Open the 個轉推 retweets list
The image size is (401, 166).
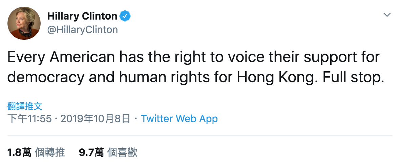(x=50, y=153)
